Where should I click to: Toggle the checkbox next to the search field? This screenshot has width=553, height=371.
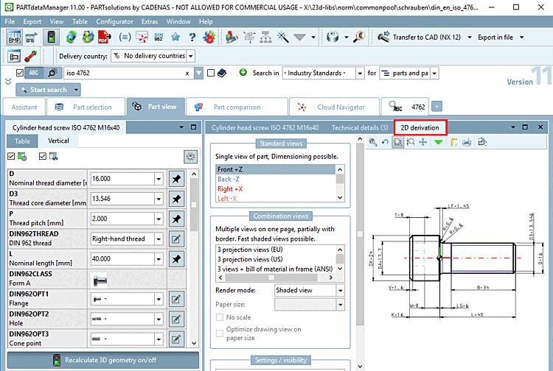(212, 73)
